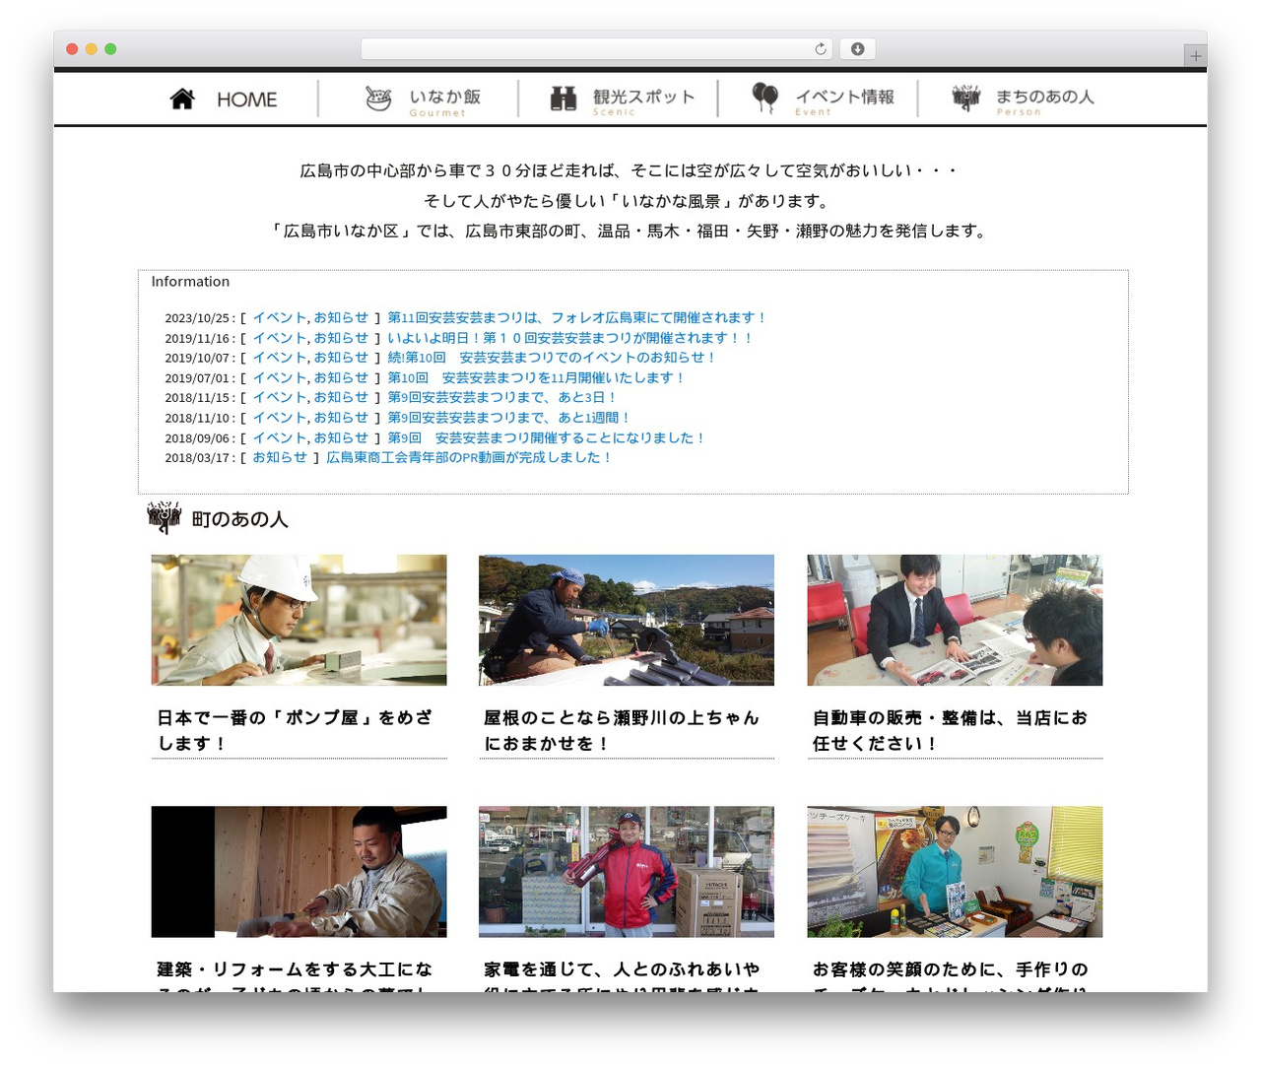Click お知らせ category on the 2023/10/25 row
Image resolution: width=1261 pixels, height=1068 pixels.
tap(341, 317)
